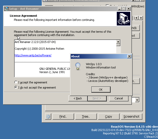Take a Screenshot in WinSpy

[x=132, y=117]
